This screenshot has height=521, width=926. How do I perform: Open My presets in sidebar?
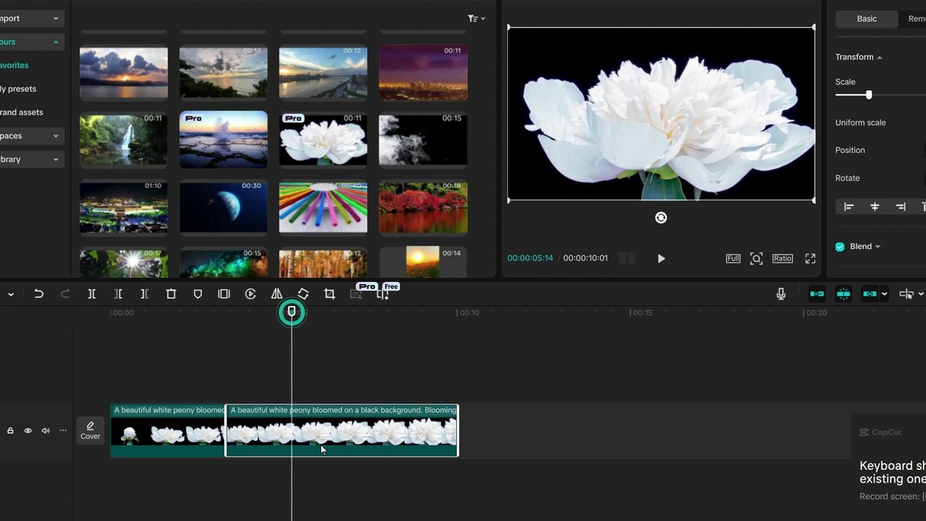point(18,89)
